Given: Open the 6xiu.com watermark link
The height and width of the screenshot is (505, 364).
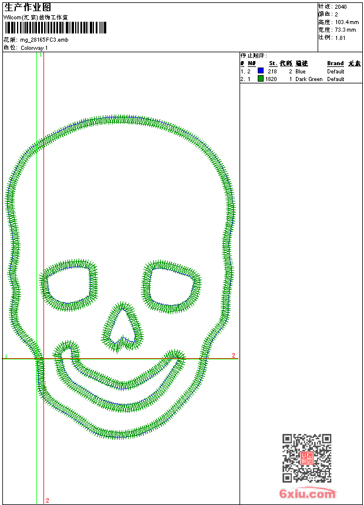Looking at the screenshot, I should (307, 494).
